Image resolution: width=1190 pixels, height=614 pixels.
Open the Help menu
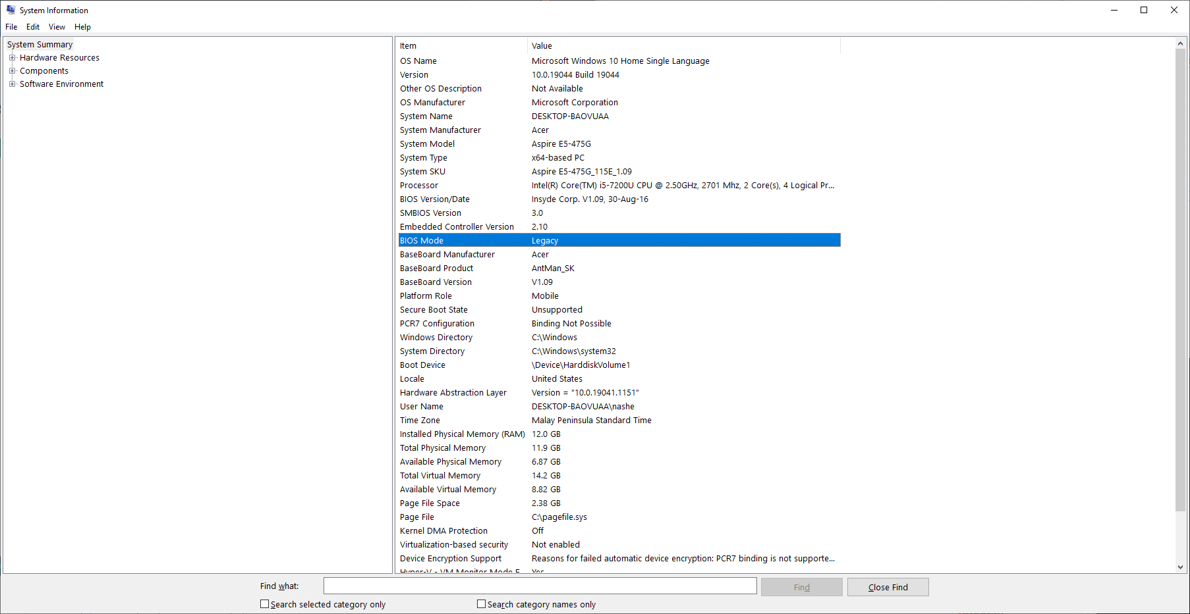(x=82, y=27)
